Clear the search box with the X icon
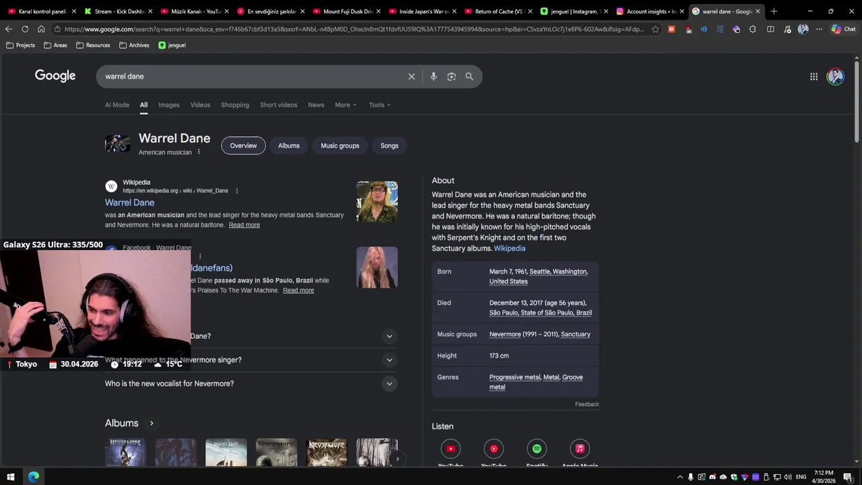Viewport: 862px width, 485px height. (411, 77)
